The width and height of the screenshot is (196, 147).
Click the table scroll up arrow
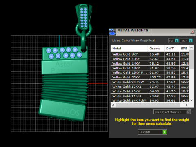pos(192,48)
